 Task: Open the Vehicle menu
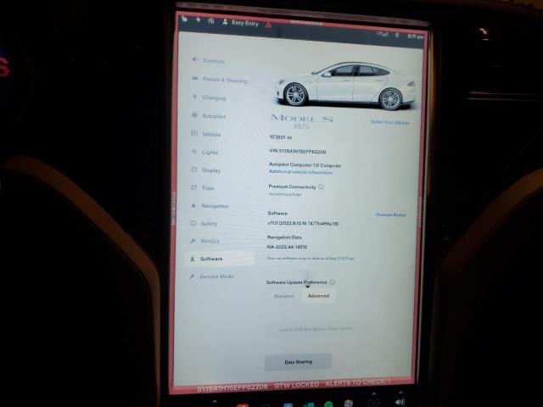pyautogui.click(x=205, y=134)
